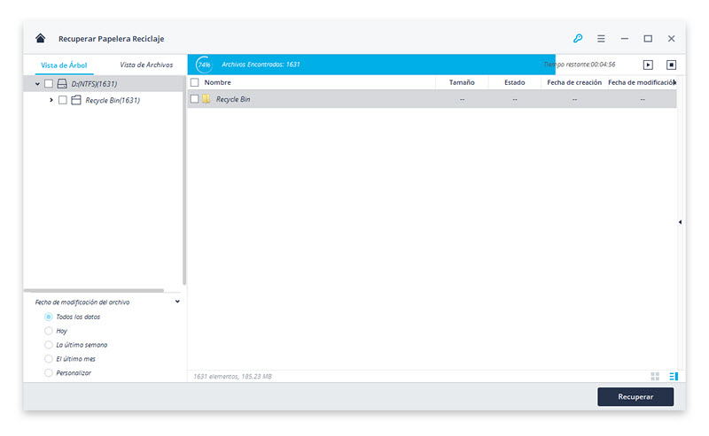This screenshot has width=709, height=436.
Task: Select the Recycle Bin name in file list
Action: 233,99
